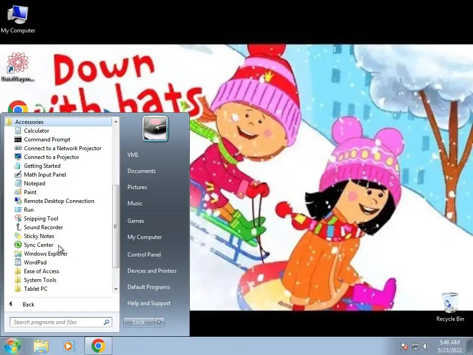This screenshot has width=473, height=355.
Task: Open Calculator from the Accessories list
Action: tap(36, 131)
